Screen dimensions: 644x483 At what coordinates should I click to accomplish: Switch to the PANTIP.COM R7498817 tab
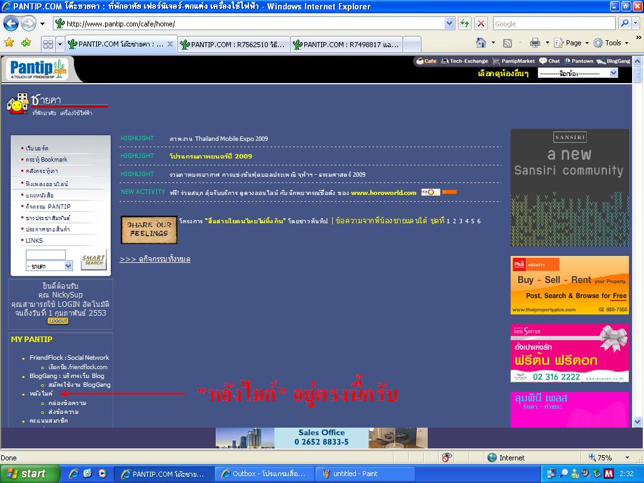pyautogui.click(x=347, y=45)
